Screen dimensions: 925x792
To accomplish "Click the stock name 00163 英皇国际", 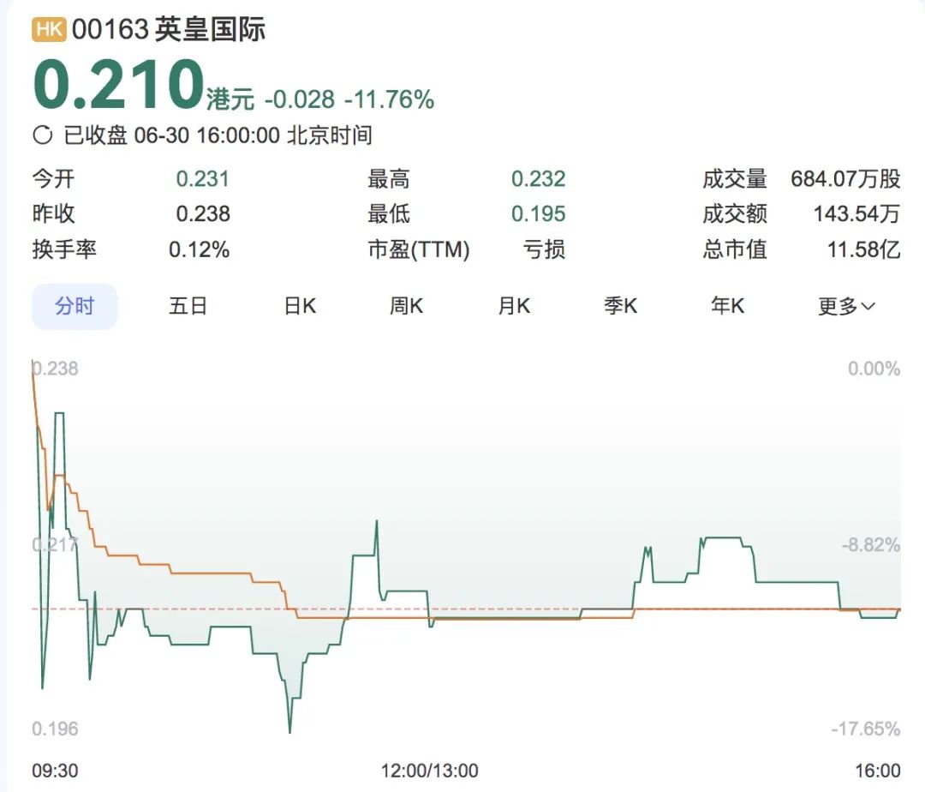I will (169, 29).
